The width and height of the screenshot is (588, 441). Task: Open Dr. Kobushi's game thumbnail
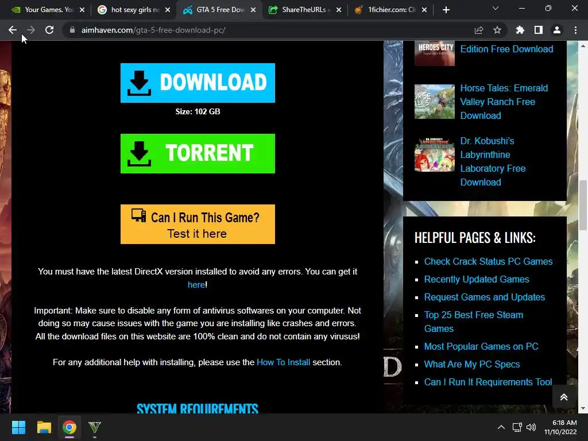click(x=434, y=154)
